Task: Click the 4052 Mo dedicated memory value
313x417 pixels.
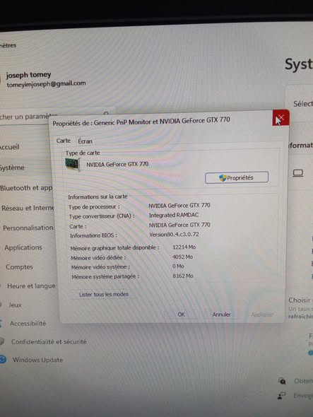Action: pyautogui.click(x=182, y=257)
